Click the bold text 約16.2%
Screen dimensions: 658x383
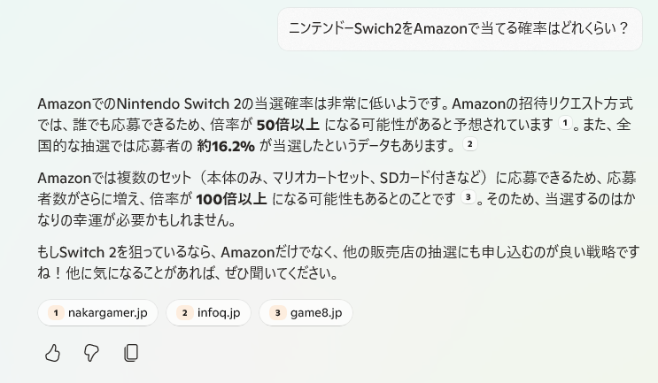[x=226, y=146]
